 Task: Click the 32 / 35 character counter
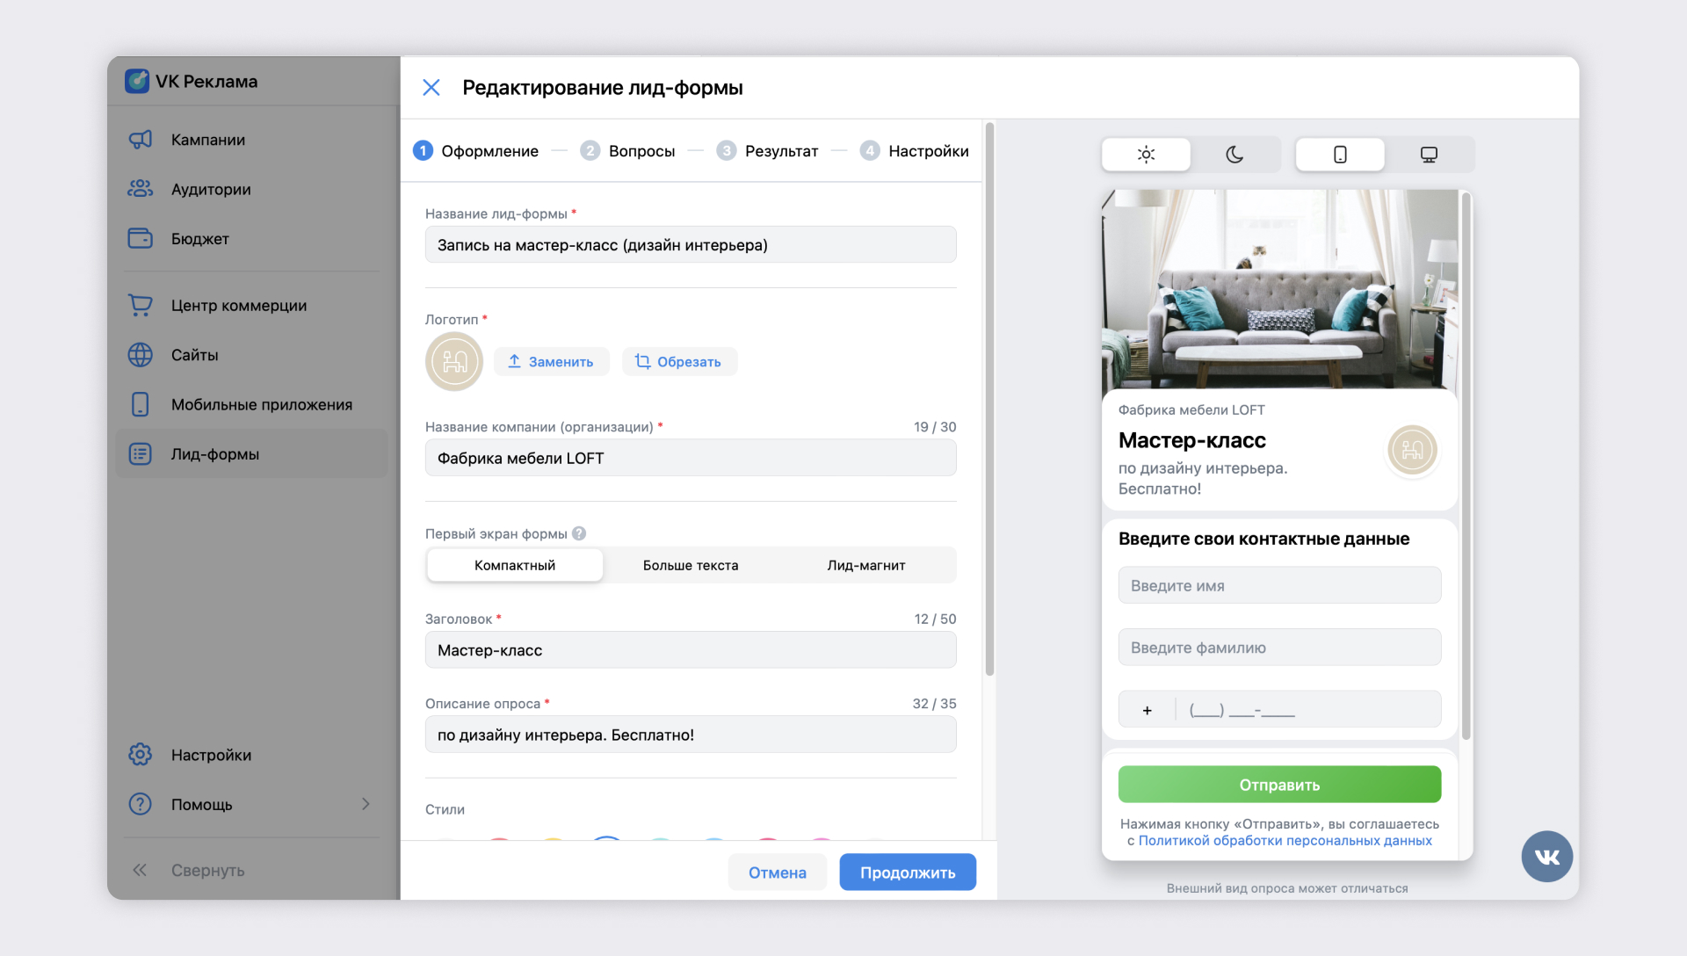(x=934, y=704)
